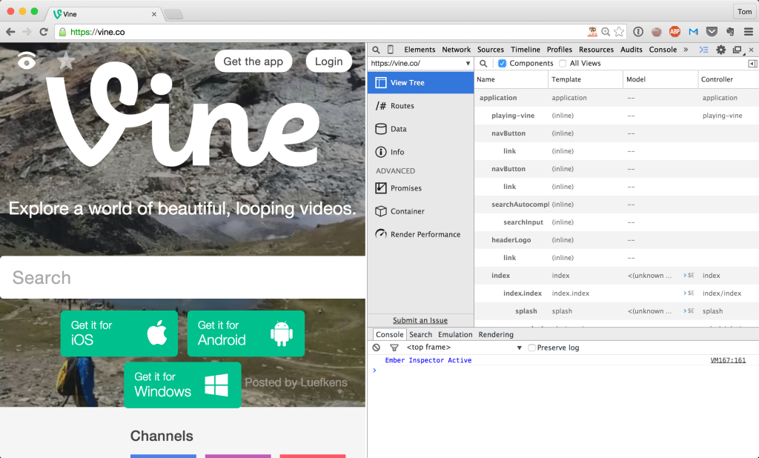The image size is (759, 458).
Task: Switch to the Network tab
Action: click(x=456, y=50)
